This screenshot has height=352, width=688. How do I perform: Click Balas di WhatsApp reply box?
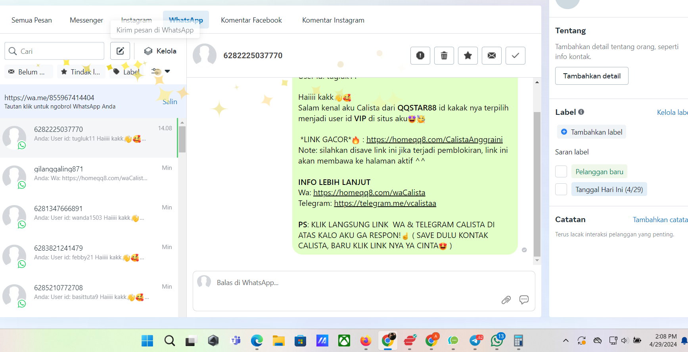364,291
